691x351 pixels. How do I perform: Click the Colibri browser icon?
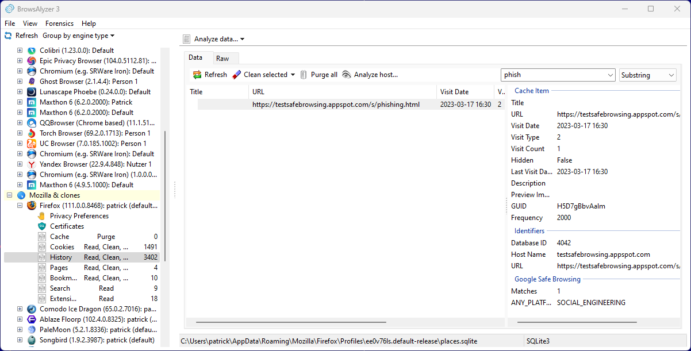coord(32,51)
